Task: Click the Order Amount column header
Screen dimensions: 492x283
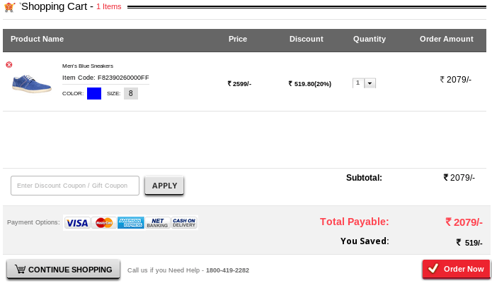Action: point(447,39)
